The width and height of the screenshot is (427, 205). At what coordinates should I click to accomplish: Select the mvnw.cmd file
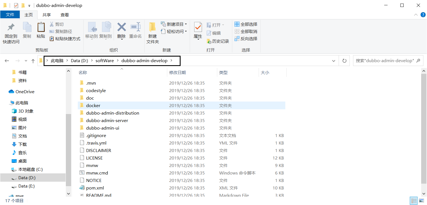[97, 173]
